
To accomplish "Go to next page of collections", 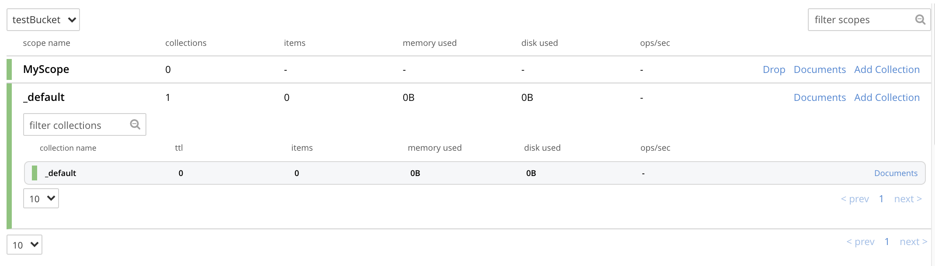I will click(908, 199).
